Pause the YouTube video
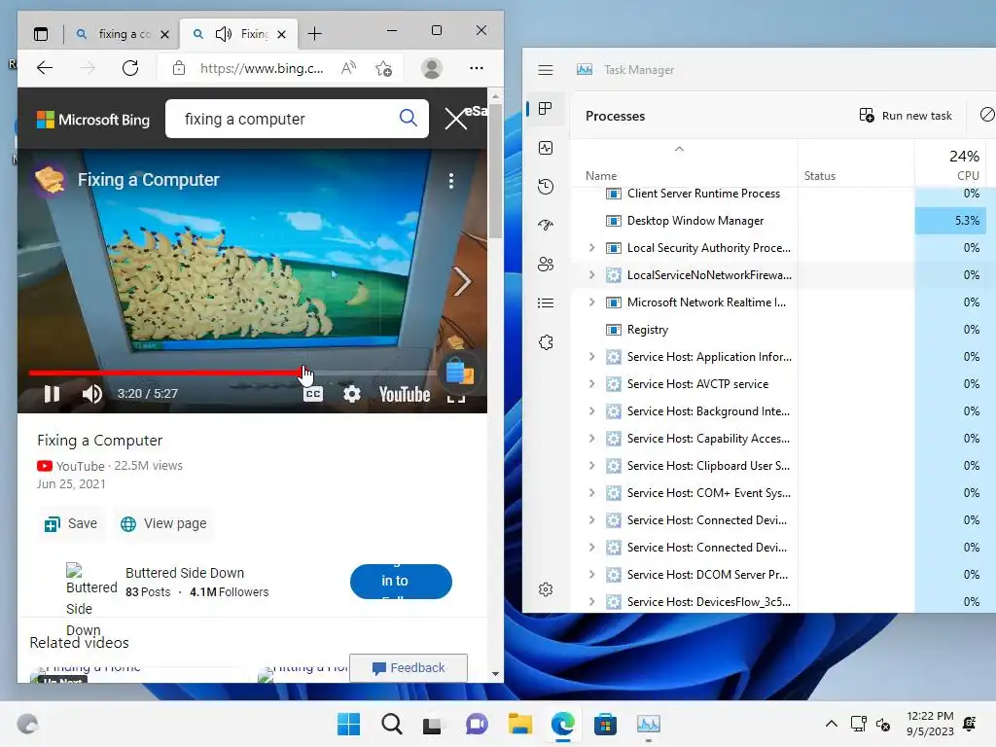 [53, 395]
